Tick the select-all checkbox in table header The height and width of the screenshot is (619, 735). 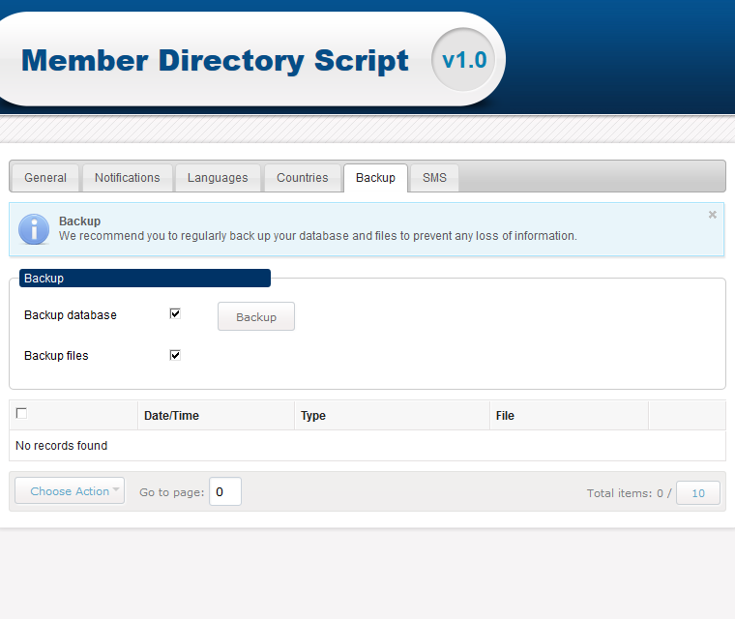click(x=21, y=413)
